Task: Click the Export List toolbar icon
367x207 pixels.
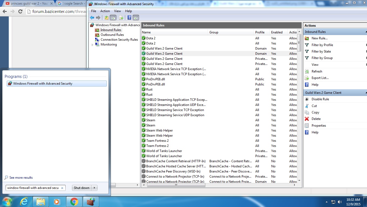Action: pos(121,18)
